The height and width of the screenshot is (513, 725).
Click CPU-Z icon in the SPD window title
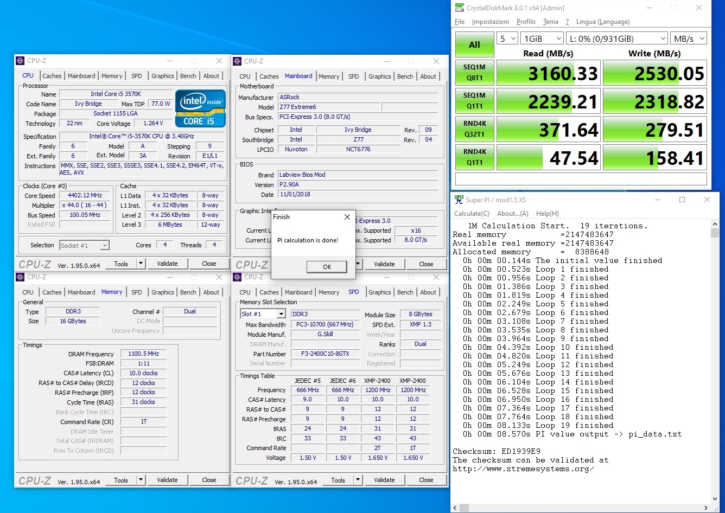coord(237,277)
